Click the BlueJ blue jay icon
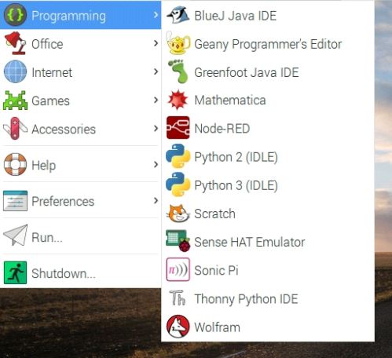 click(178, 15)
